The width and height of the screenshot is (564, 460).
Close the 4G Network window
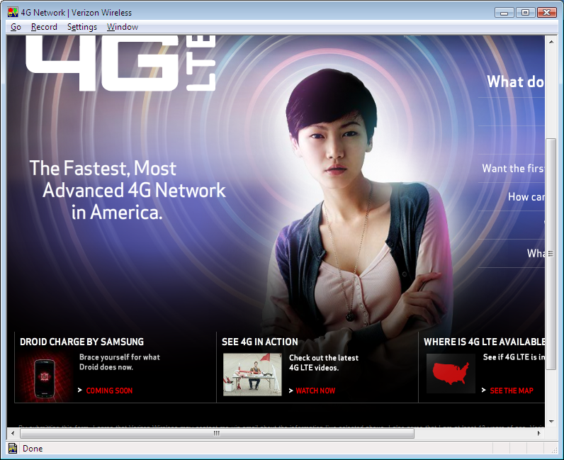click(547, 13)
